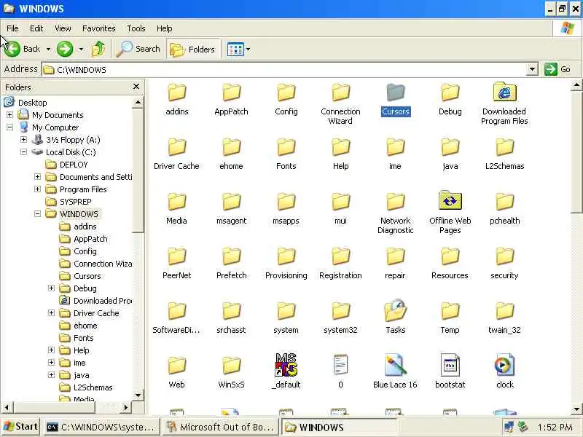
Task: Select the clock media file icon
Action: [504, 365]
